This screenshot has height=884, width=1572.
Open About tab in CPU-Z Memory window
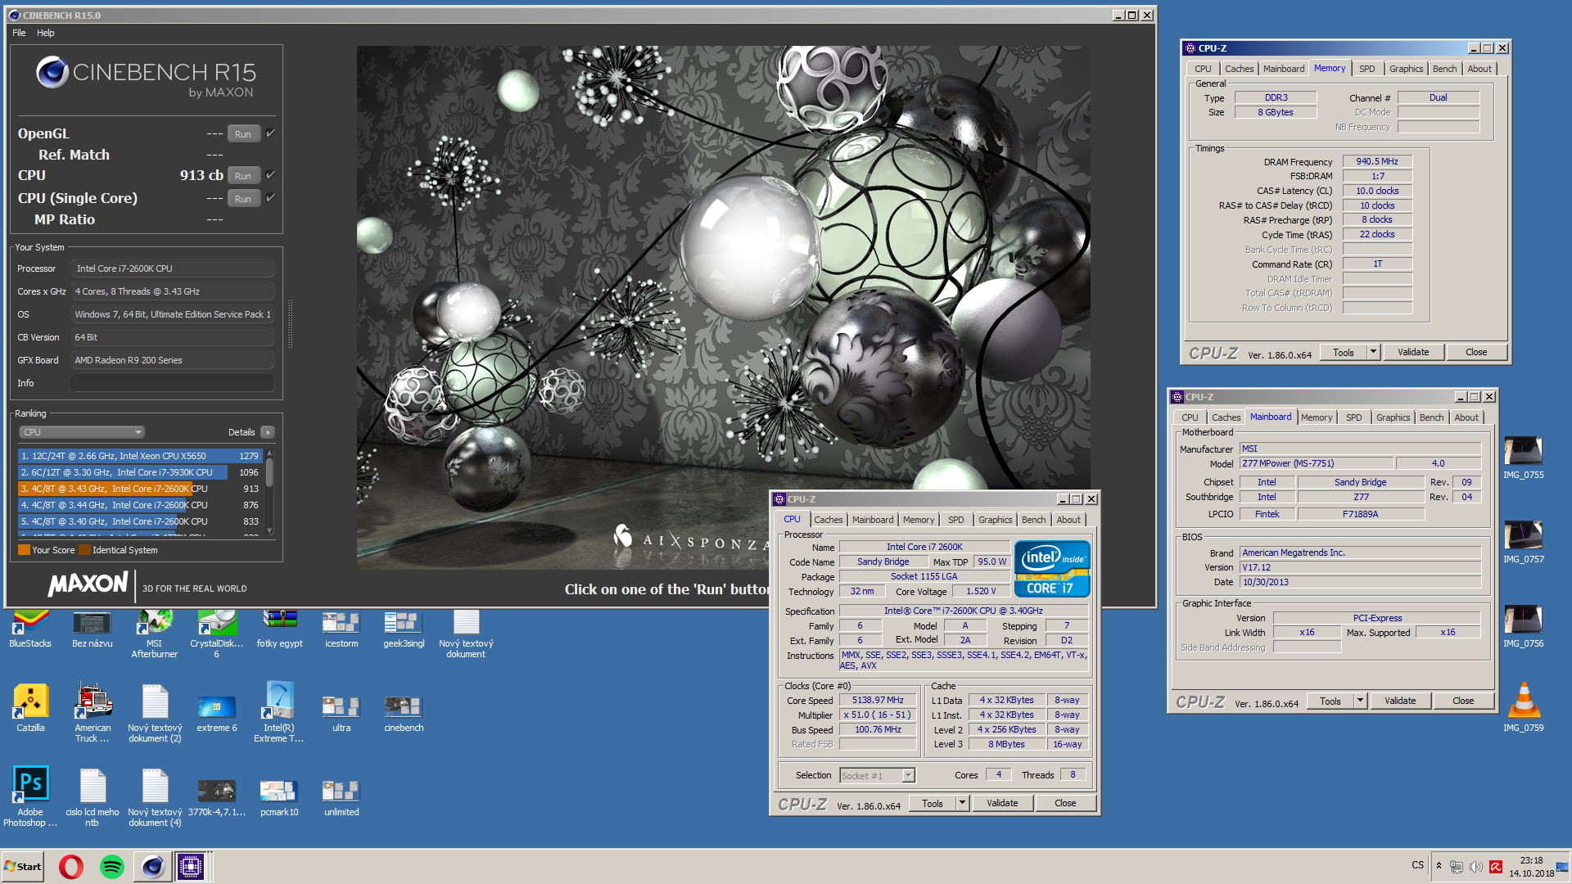1479,69
